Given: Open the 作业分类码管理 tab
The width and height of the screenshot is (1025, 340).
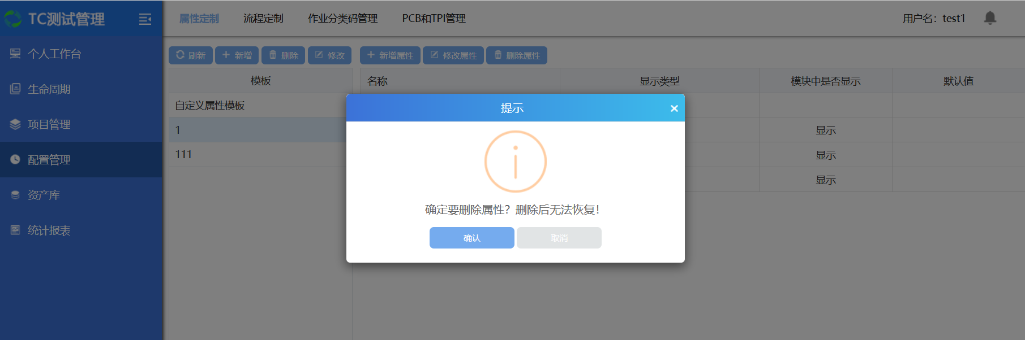Looking at the screenshot, I should point(342,19).
